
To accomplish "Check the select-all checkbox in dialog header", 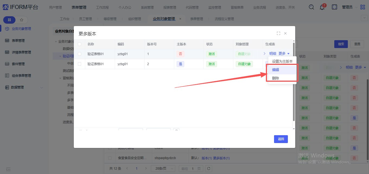I will (x=79, y=44).
